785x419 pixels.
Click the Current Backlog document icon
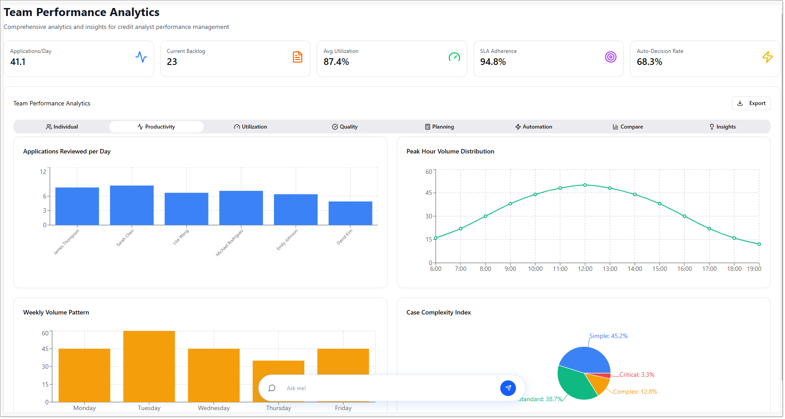pos(298,57)
